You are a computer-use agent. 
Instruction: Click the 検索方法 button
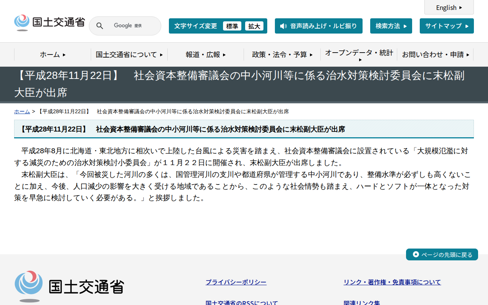[391, 26]
